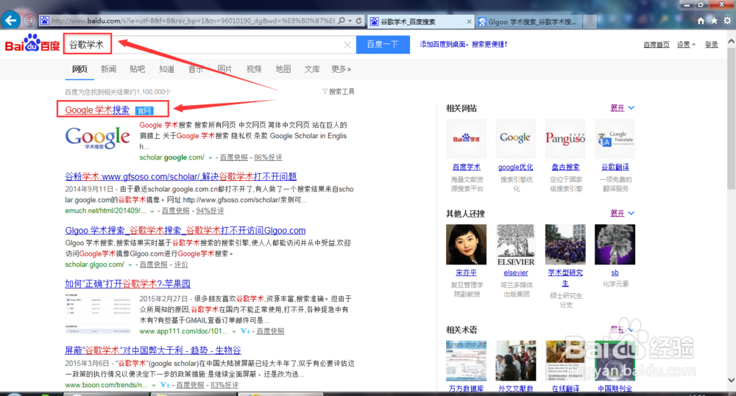Image resolution: width=736 pixels, height=396 pixels.
Task: Clear search box with X icon
Action: point(347,45)
